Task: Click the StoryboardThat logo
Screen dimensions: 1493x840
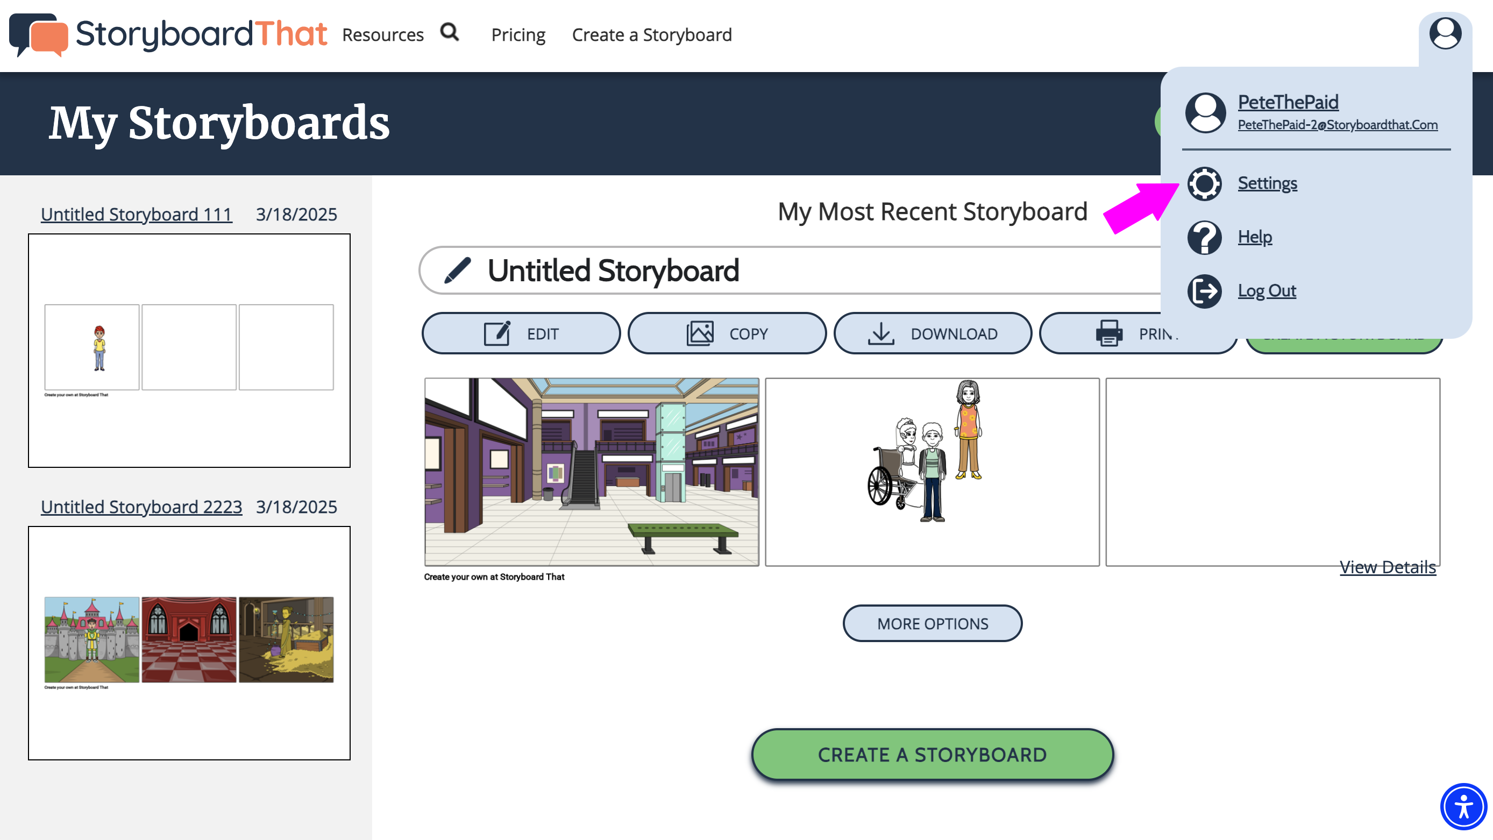Action: (x=168, y=35)
